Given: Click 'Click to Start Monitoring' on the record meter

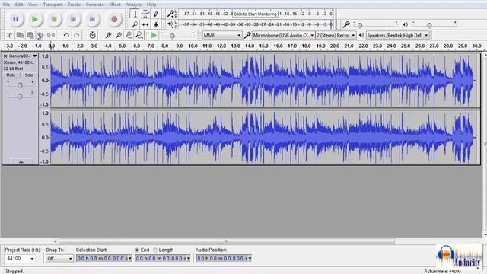Looking at the screenshot, I should click(255, 14).
